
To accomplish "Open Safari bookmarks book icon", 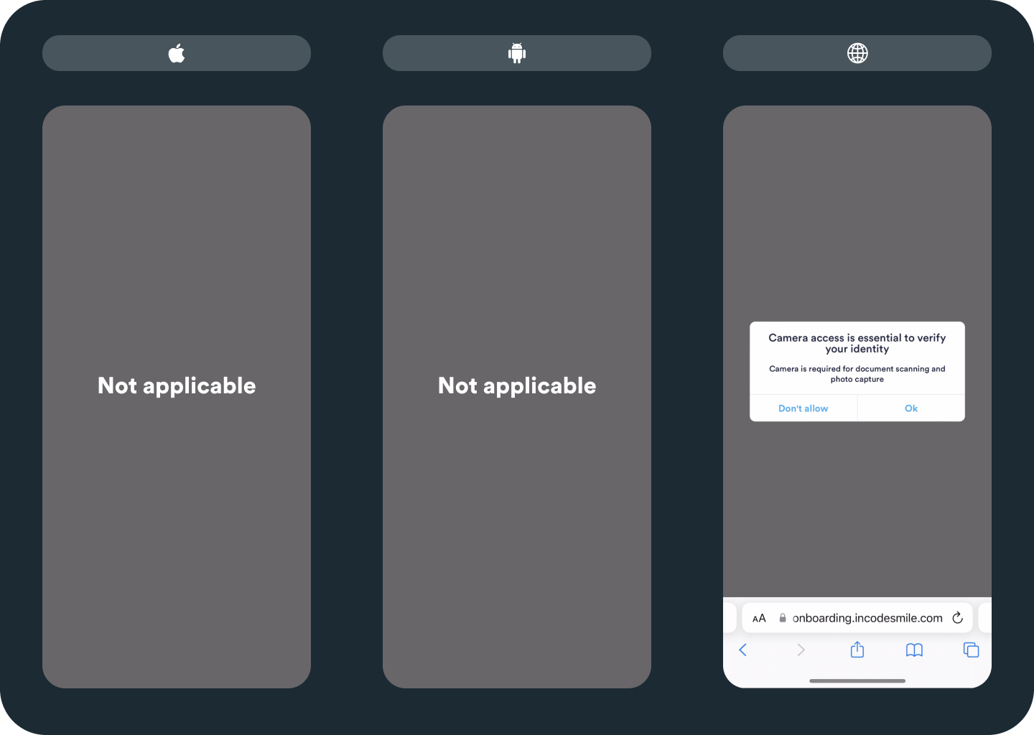I will [x=914, y=650].
